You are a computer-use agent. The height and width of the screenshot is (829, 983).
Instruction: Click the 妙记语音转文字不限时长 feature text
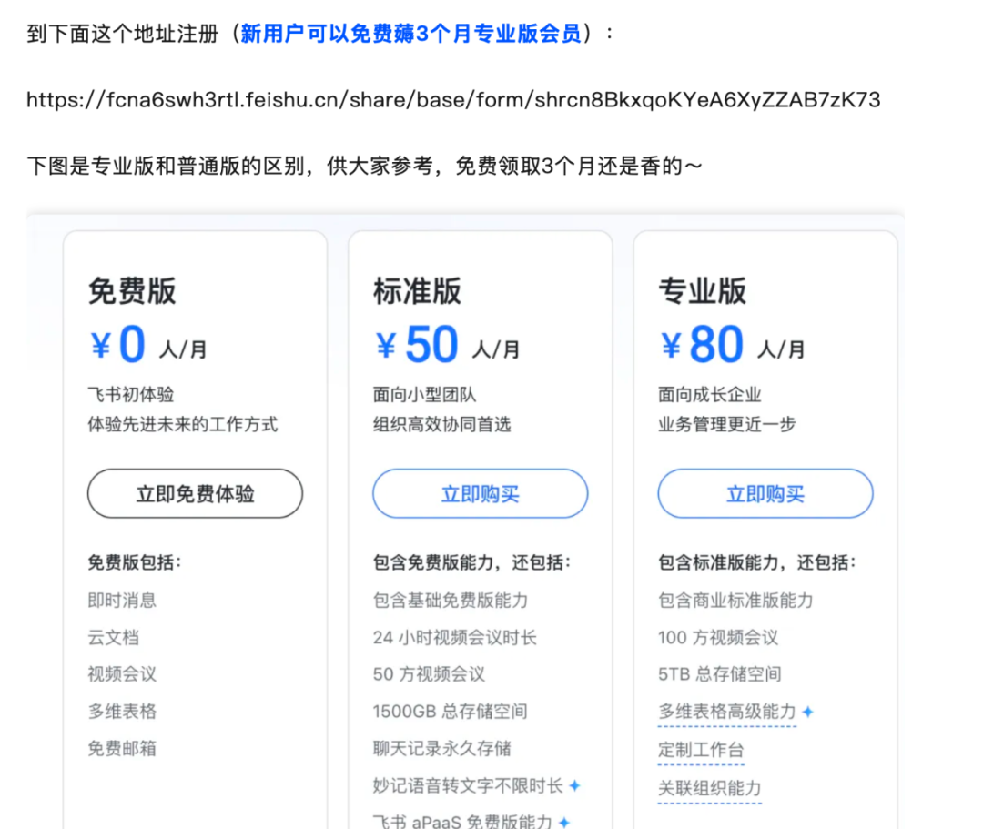469,785
